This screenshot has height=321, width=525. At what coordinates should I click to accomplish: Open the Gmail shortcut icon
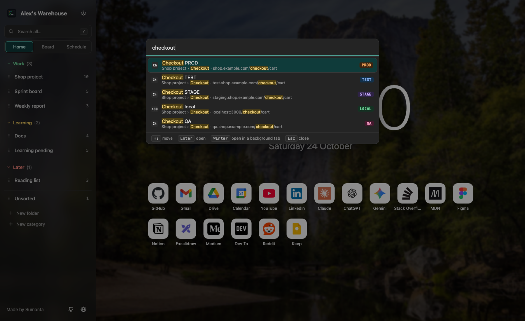coord(186,193)
